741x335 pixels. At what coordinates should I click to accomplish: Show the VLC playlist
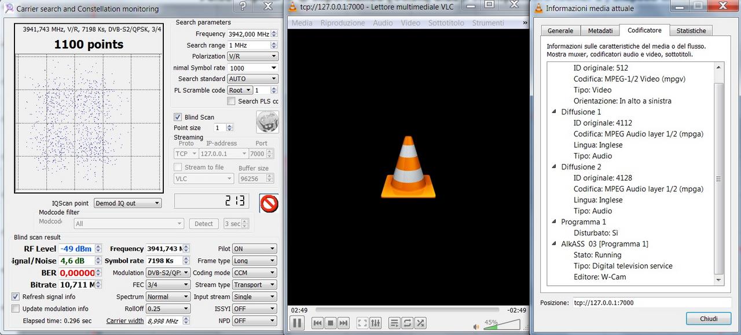[x=394, y=323]
